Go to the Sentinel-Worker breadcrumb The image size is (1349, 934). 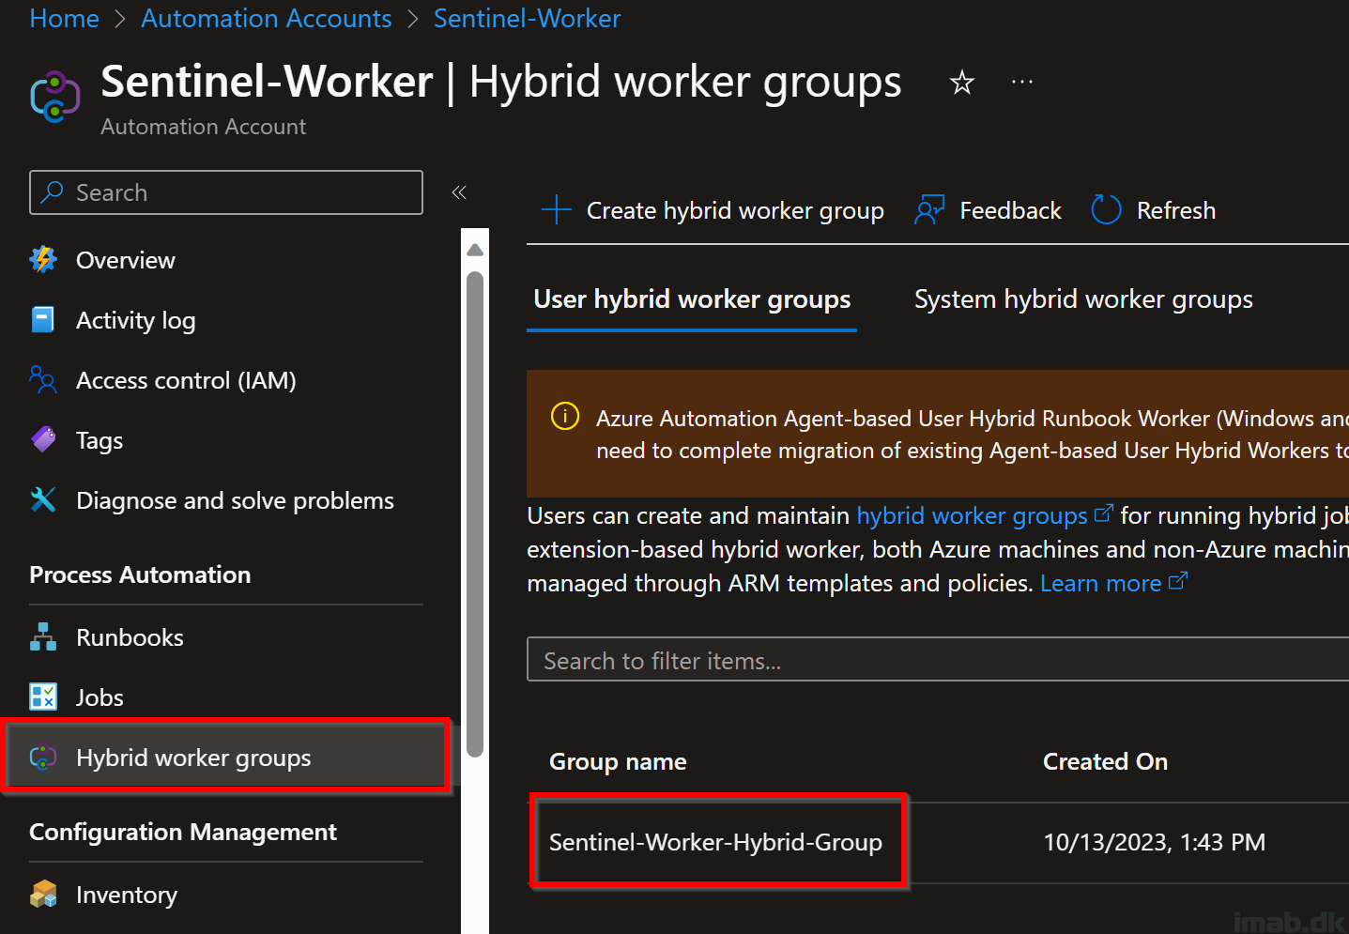(527, 18)
